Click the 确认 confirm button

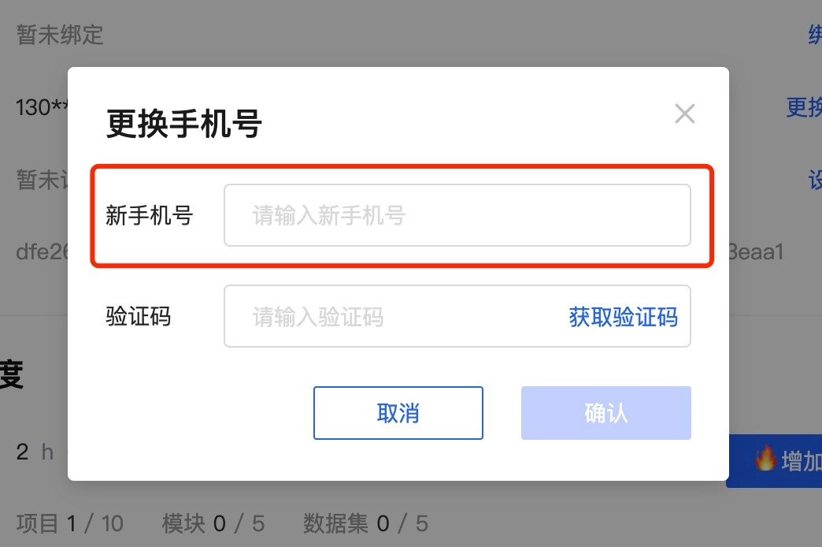tap(605, 412)
